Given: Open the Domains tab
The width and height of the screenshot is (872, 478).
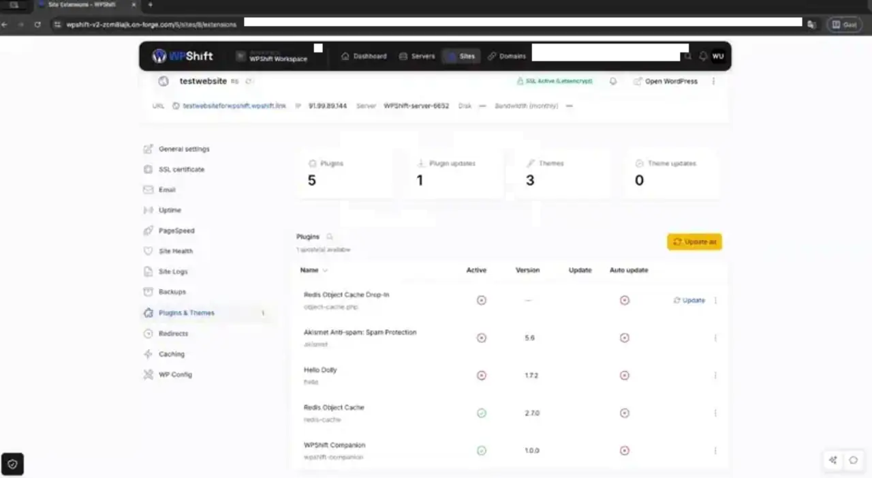Looking at the screenshot, I should (507, 56).
